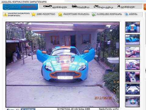Open the special vehicles tab with tractor icon

81,6
